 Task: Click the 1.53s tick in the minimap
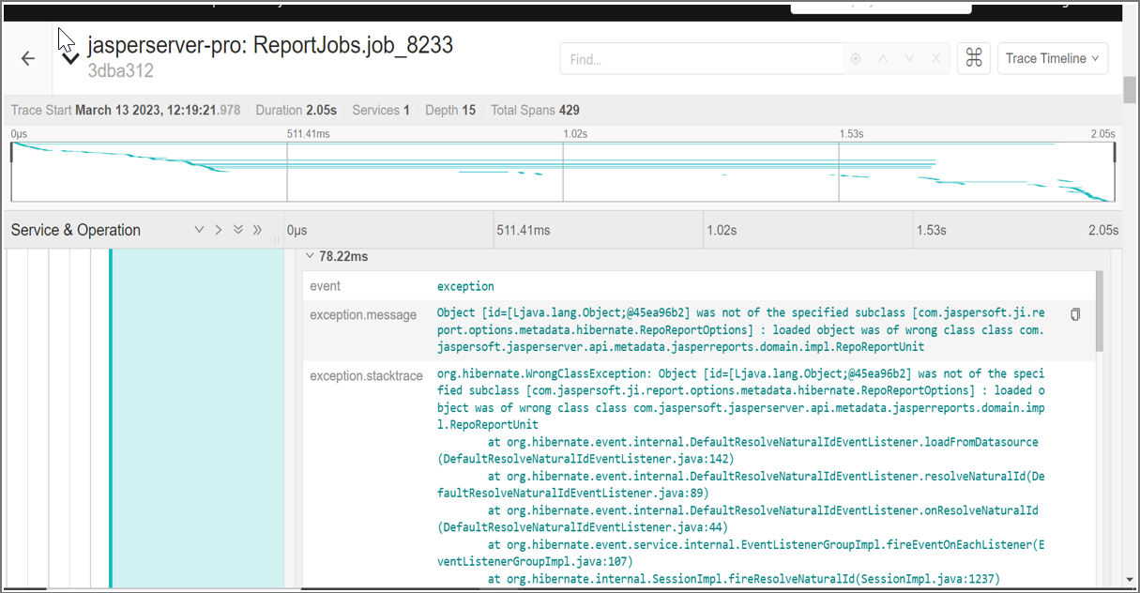tap(851, 134)
